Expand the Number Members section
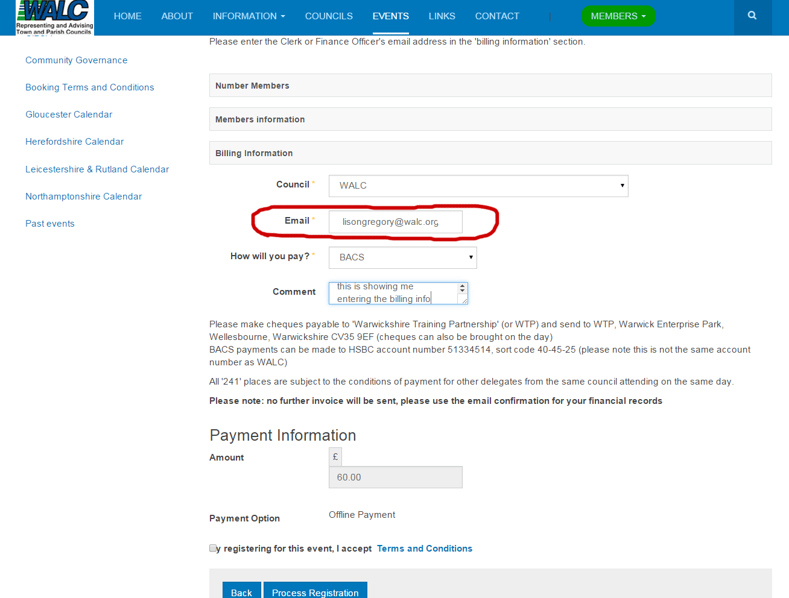This screenshot has height=598, width=789. tap(490, 86)
